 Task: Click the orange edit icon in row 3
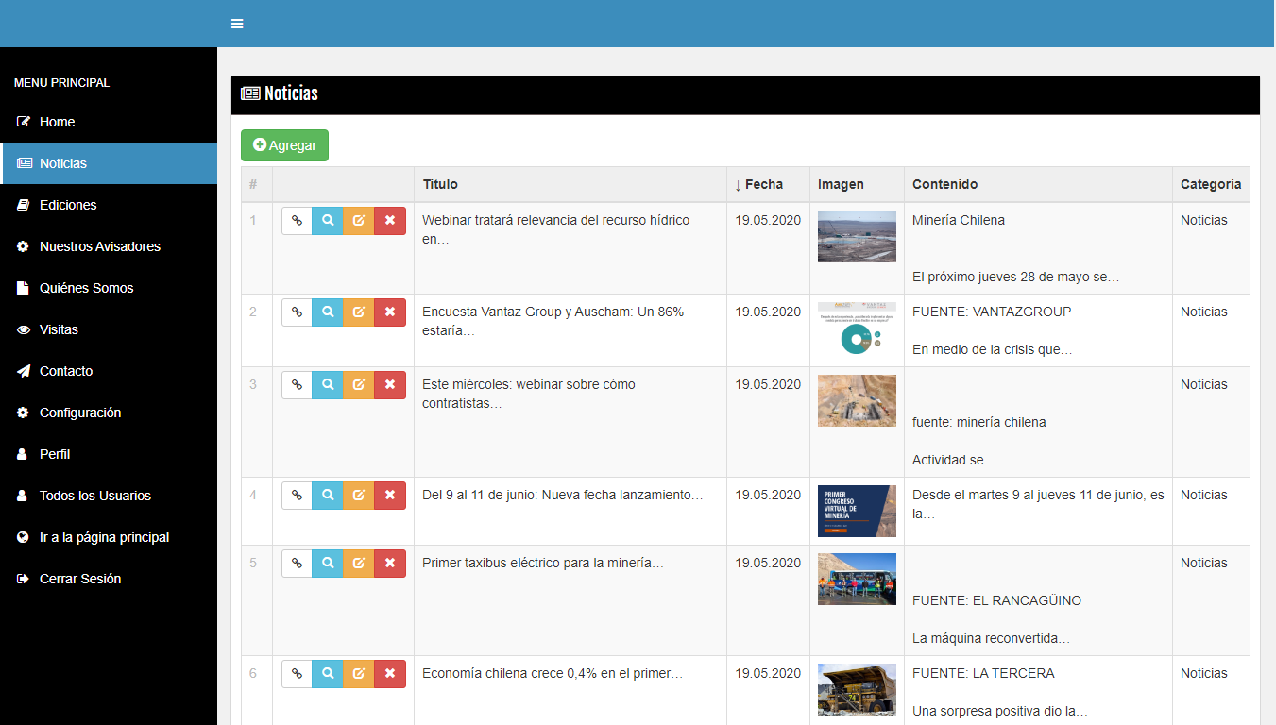pos(359,385)
